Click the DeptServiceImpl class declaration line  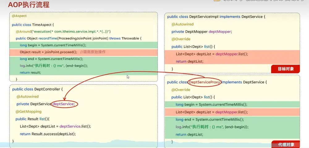216,17
